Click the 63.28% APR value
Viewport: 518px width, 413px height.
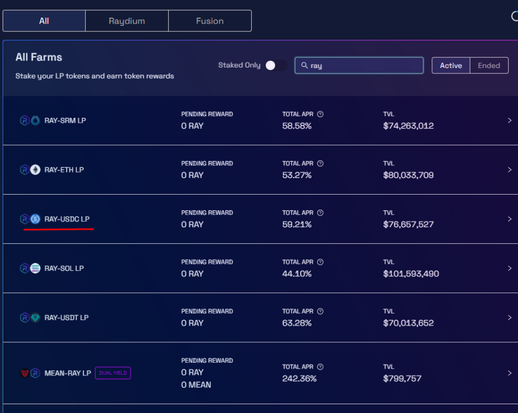pos(297,323)
